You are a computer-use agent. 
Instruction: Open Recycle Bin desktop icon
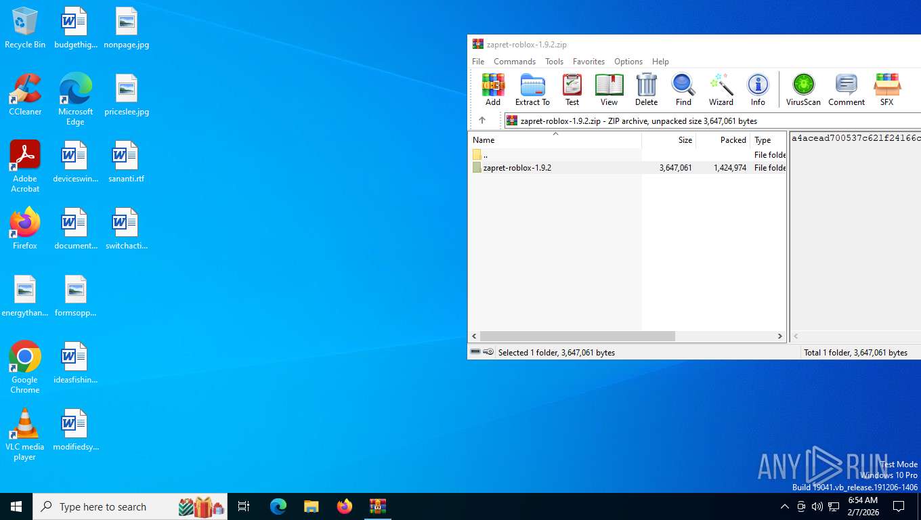(x=25, y=28)
